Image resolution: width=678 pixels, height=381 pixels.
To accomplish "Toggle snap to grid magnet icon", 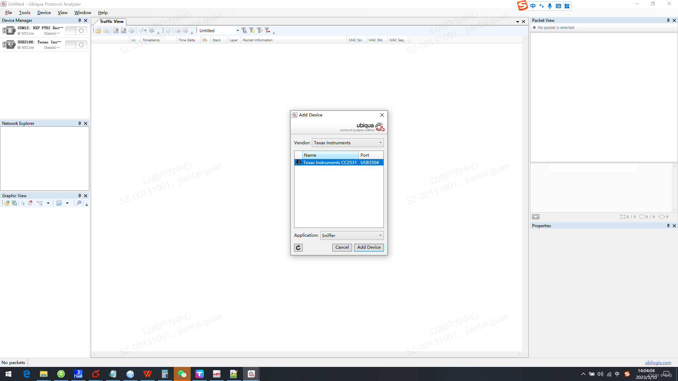I will (x=30, y=203).
